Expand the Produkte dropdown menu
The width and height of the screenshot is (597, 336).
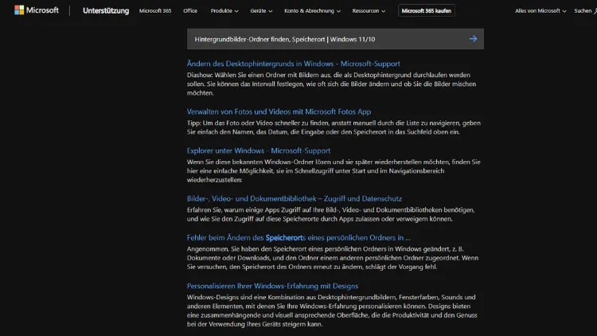(x=224, y=11)
